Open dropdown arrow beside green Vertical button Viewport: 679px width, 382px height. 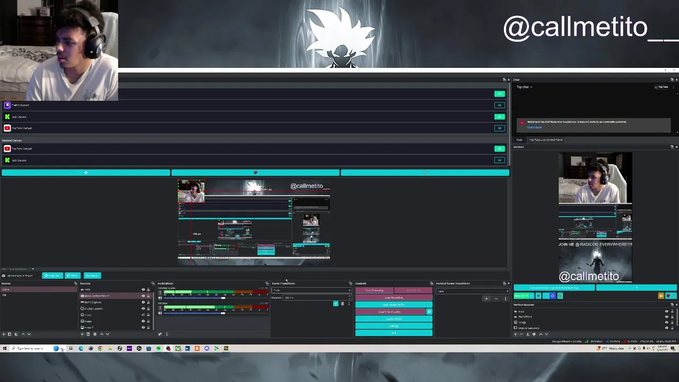531,296
